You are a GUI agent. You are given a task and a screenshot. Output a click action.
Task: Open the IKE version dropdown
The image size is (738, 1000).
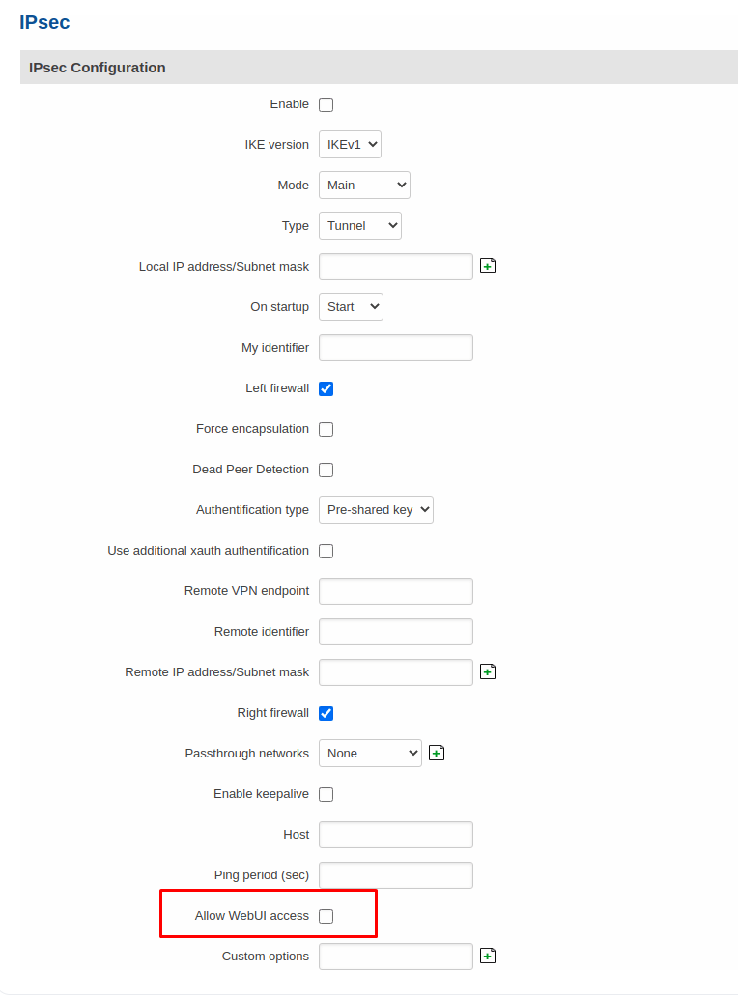pos(351,145)
